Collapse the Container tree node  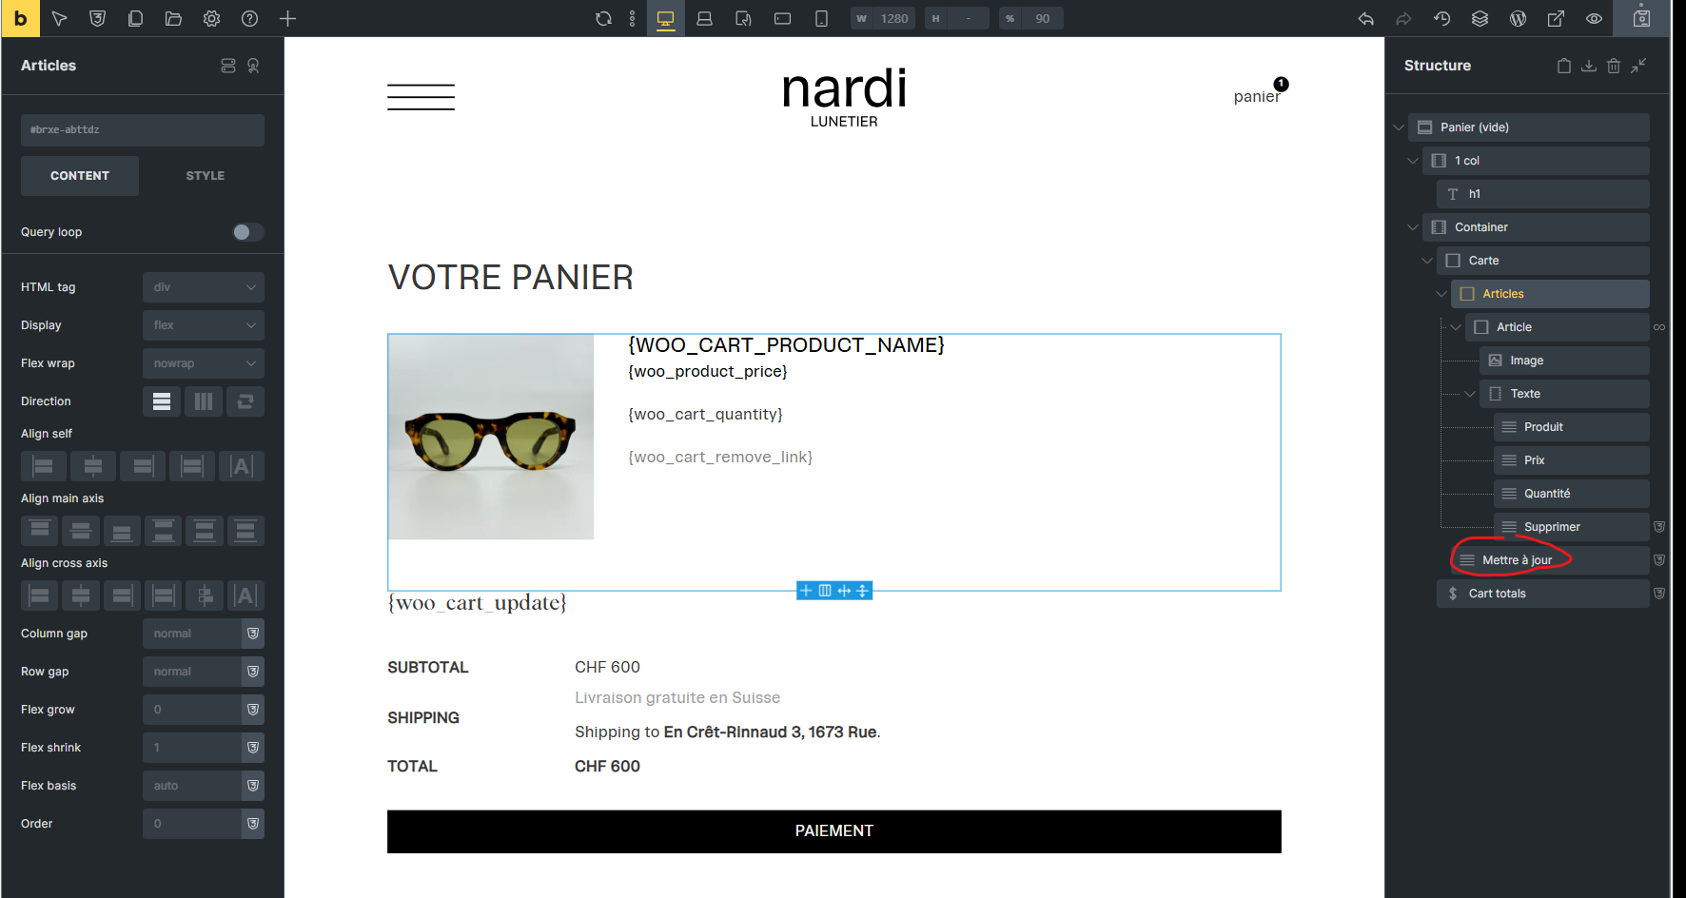[x=1413, y=227]
